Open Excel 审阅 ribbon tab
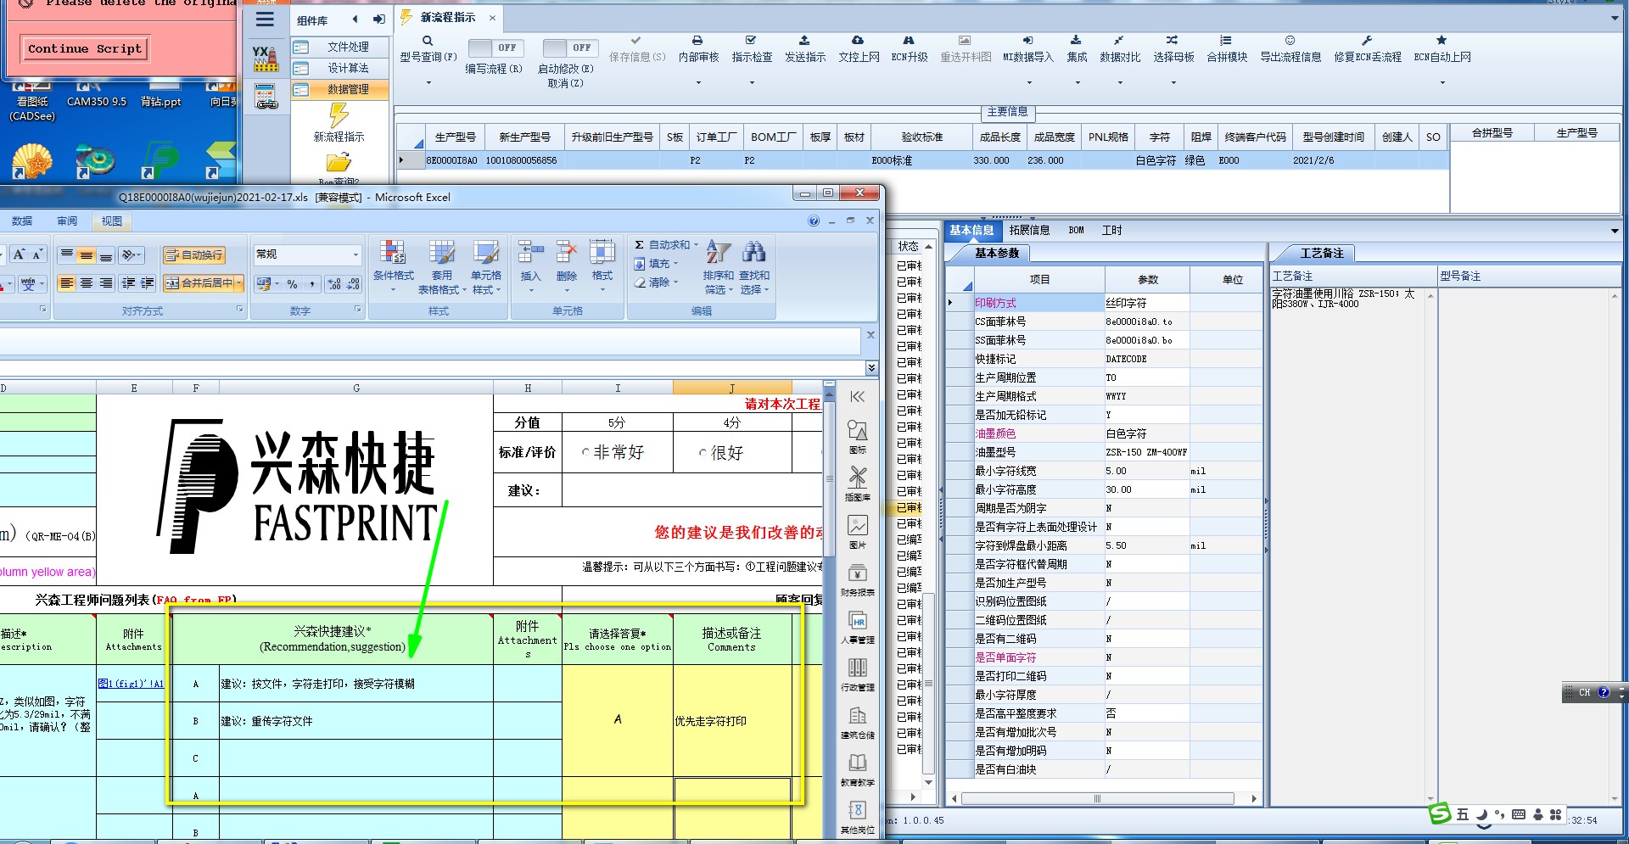 pyautogui.click(x=67, y=221)
